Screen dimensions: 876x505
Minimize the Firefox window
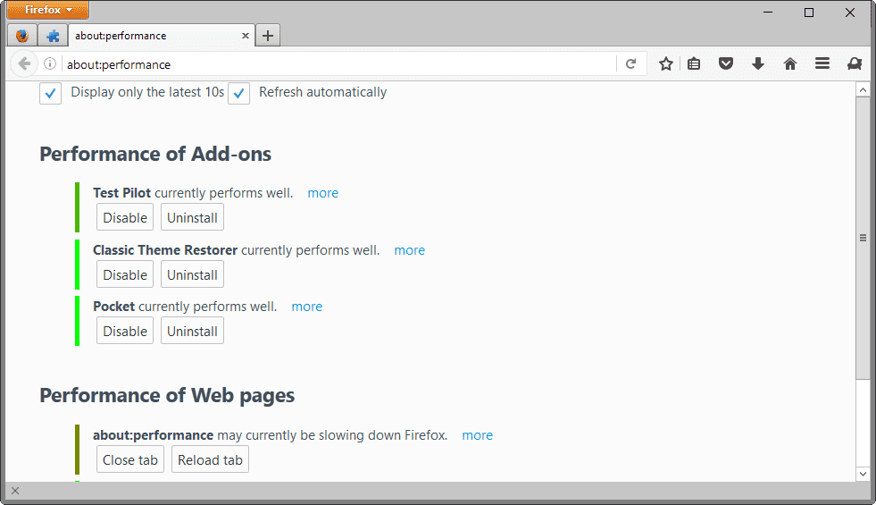coord(768,13)
